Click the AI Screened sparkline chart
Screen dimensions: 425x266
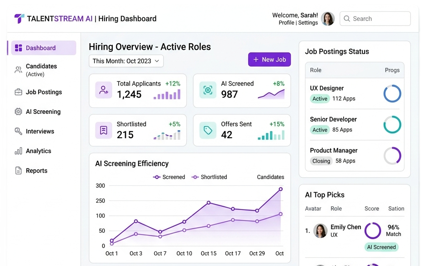tap(271, 94)
